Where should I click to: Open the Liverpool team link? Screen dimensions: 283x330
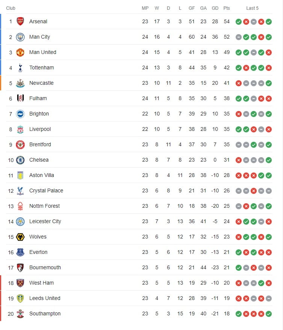coord(40,129)
